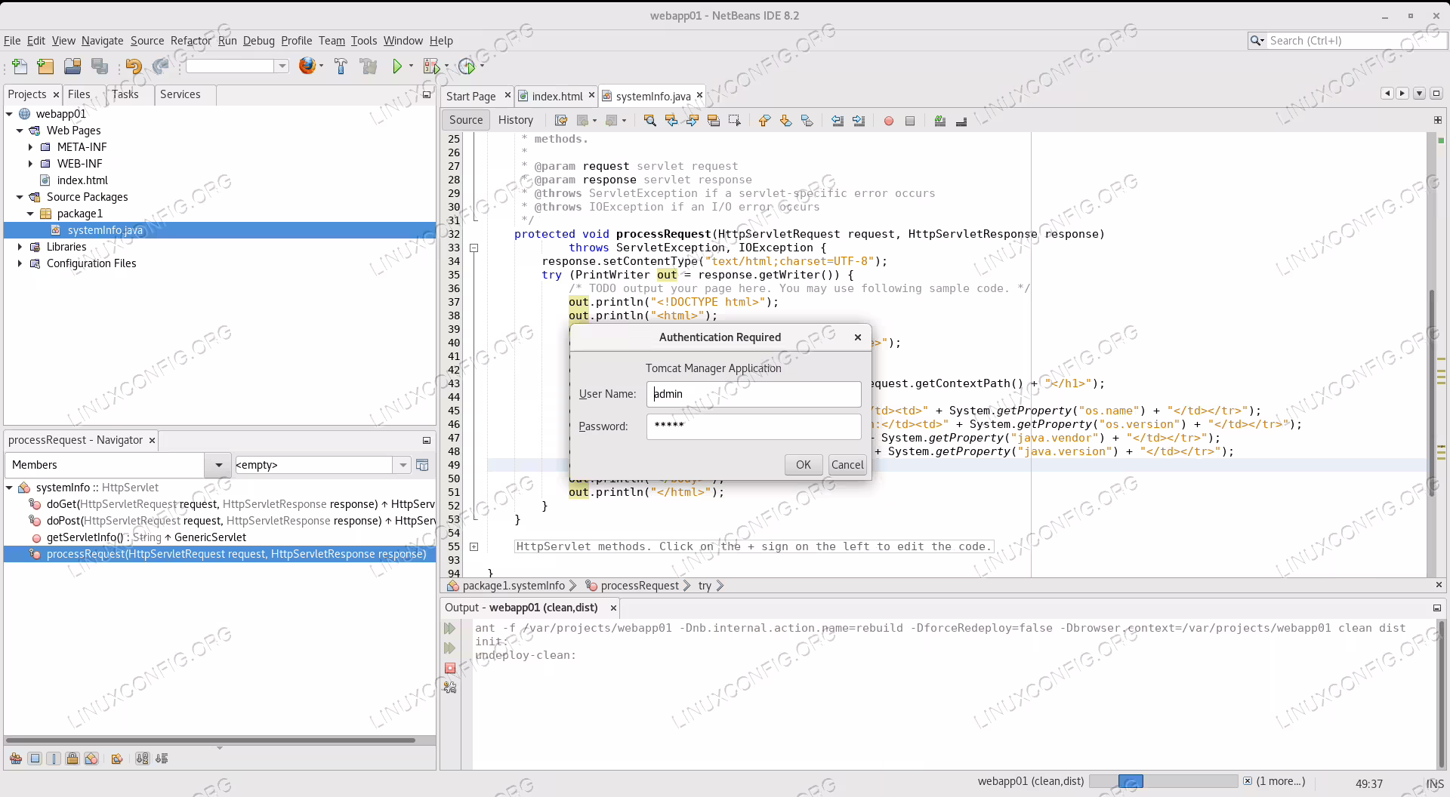This screenshot has height=797, width=1450.
Task: Click the Shift Line Left icon
Action: pyautogui.click(x=838, y=121)
